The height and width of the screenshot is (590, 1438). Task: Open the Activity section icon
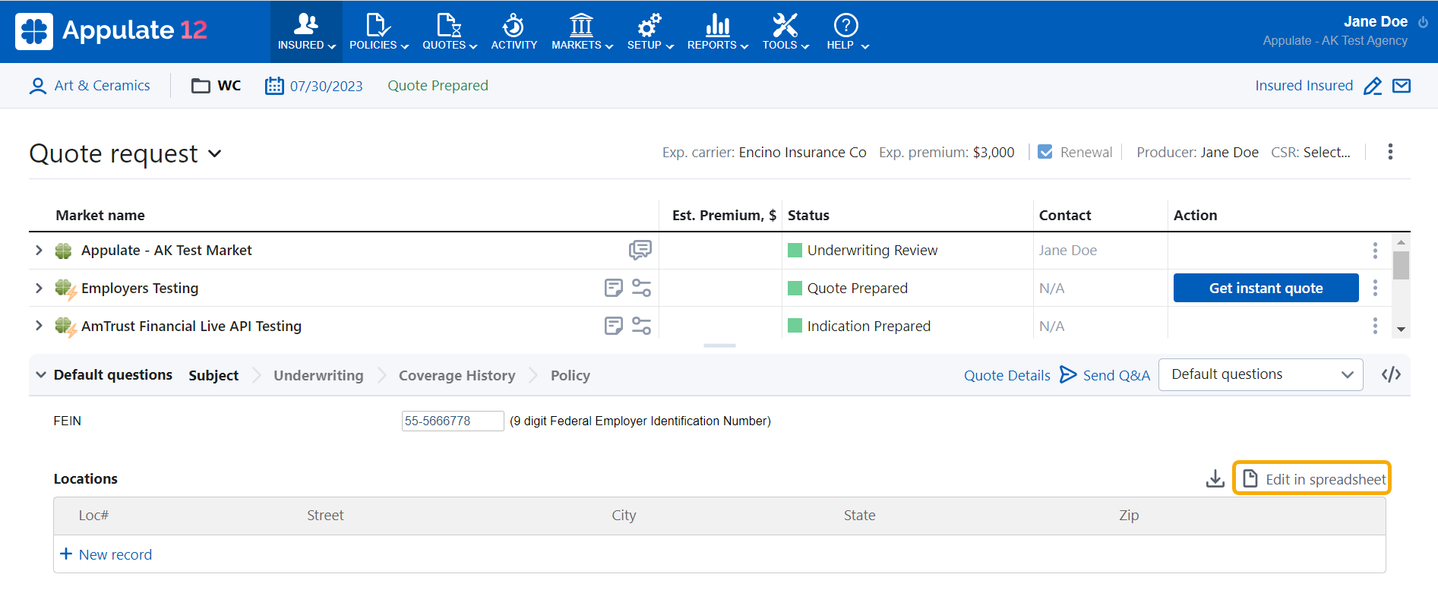(514, 24)
